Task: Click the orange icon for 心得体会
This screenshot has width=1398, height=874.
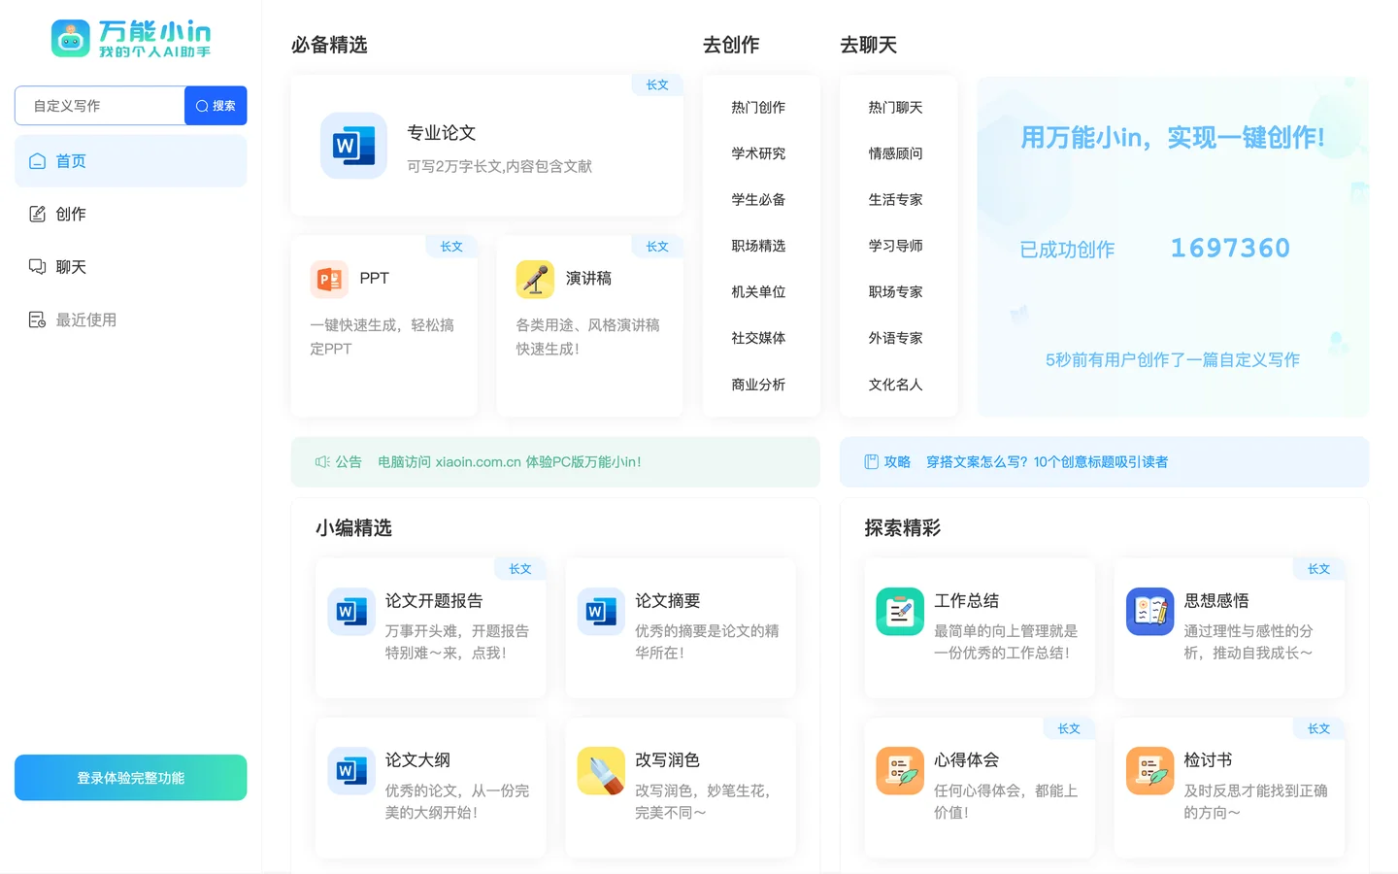Action: point(900,771)
